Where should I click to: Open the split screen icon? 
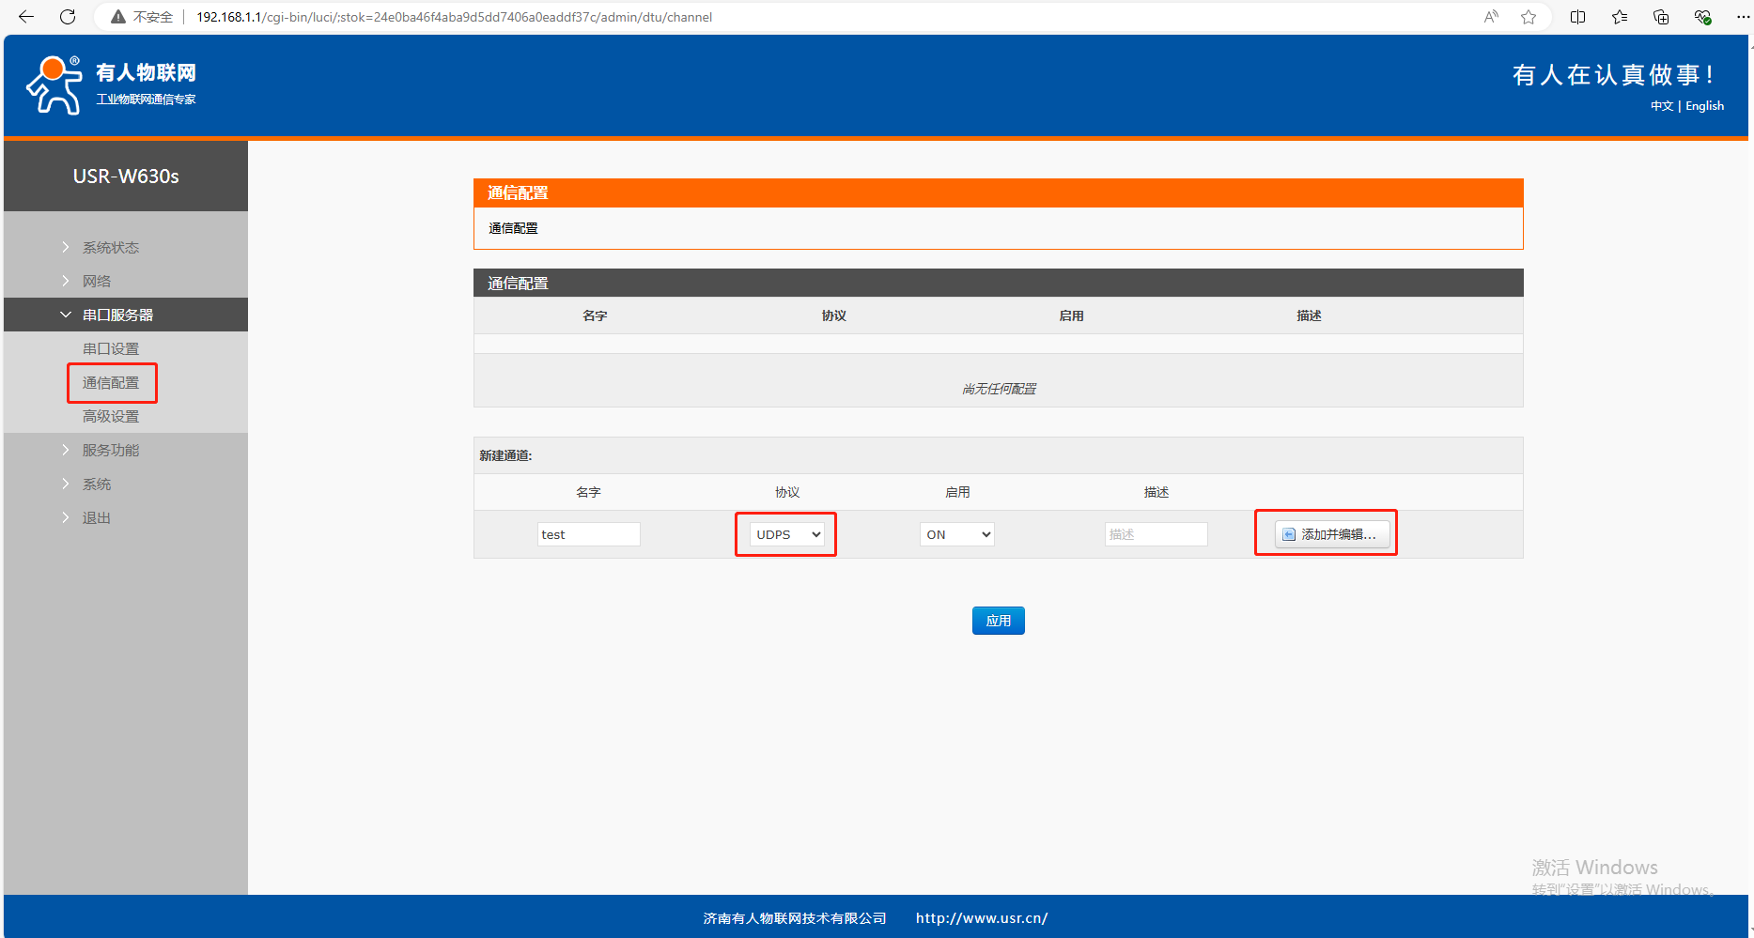(x=1578, y=17)
